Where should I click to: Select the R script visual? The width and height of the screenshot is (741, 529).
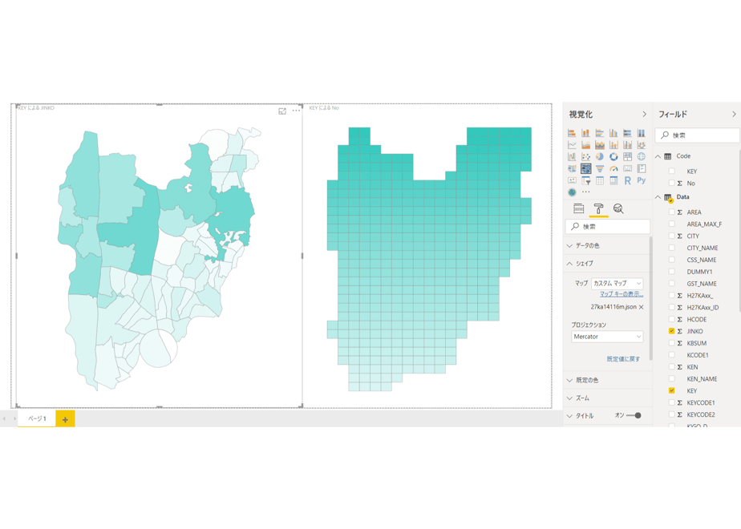tap(628, 180)
